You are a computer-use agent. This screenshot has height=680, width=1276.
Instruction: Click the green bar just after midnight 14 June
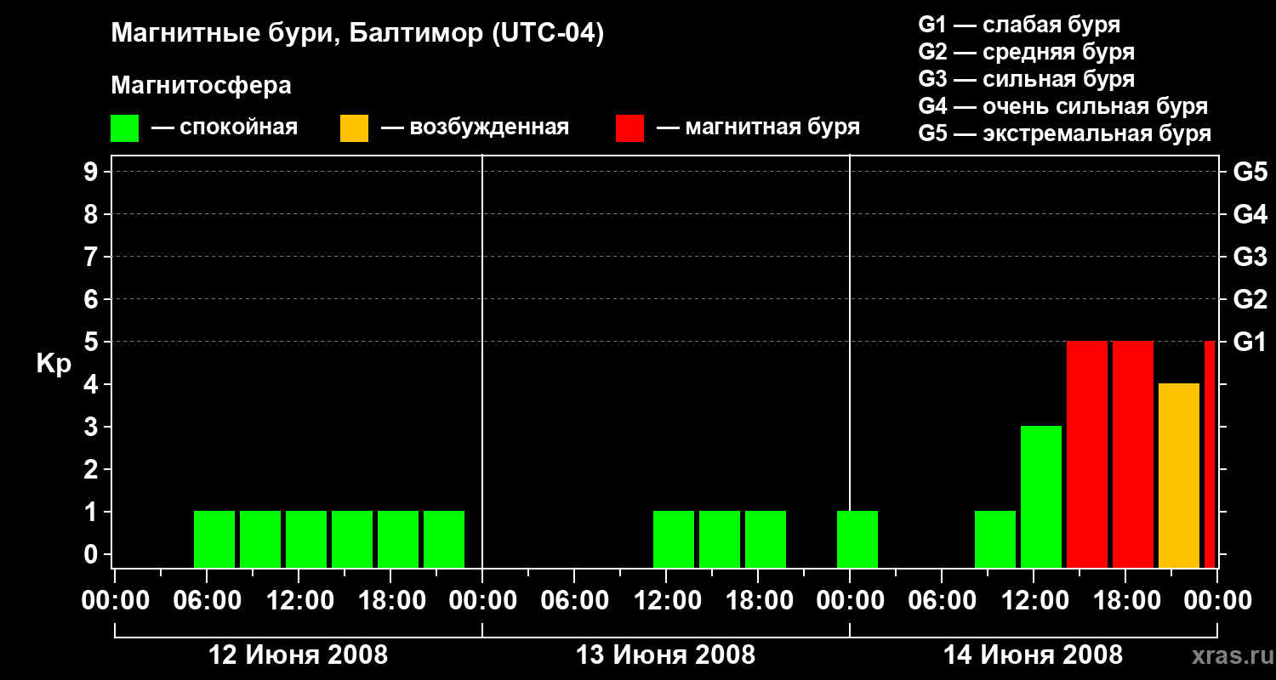[857, 539]
